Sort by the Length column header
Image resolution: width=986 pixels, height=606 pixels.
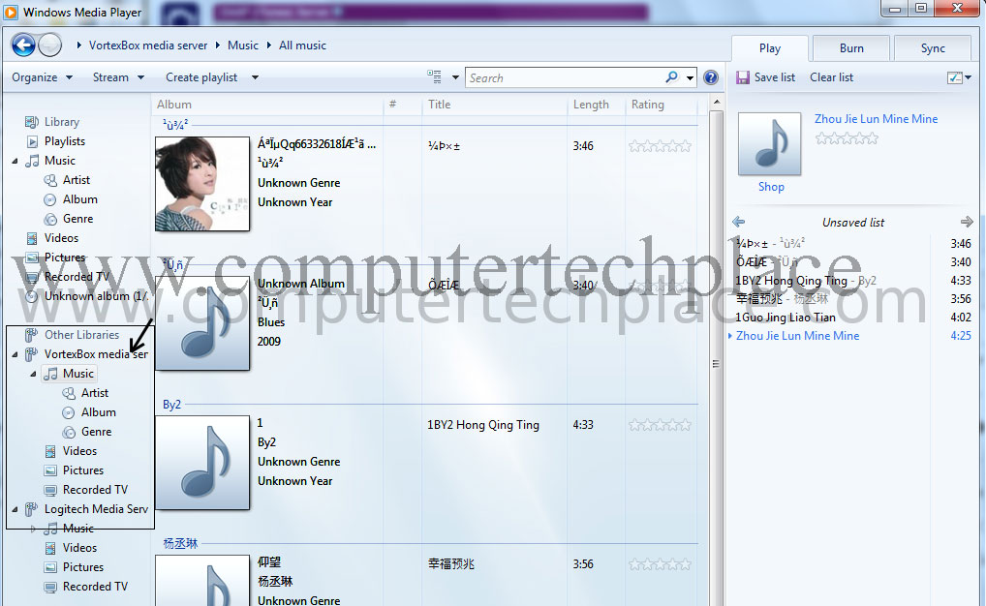[x=596, y=105]
